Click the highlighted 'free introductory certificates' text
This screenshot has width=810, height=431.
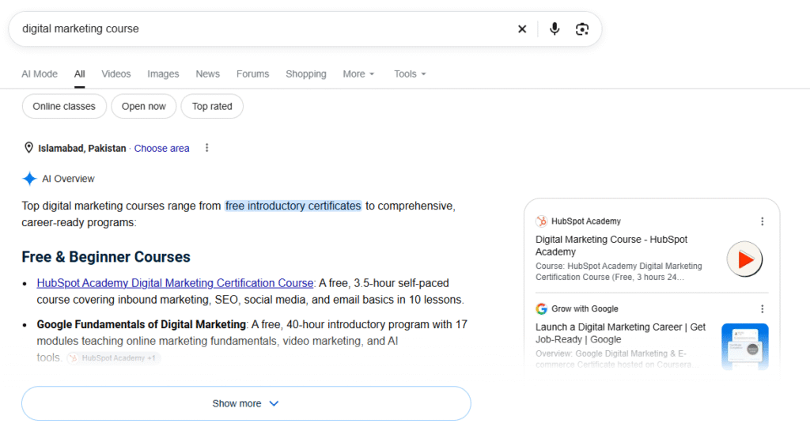tap(293, 206)
